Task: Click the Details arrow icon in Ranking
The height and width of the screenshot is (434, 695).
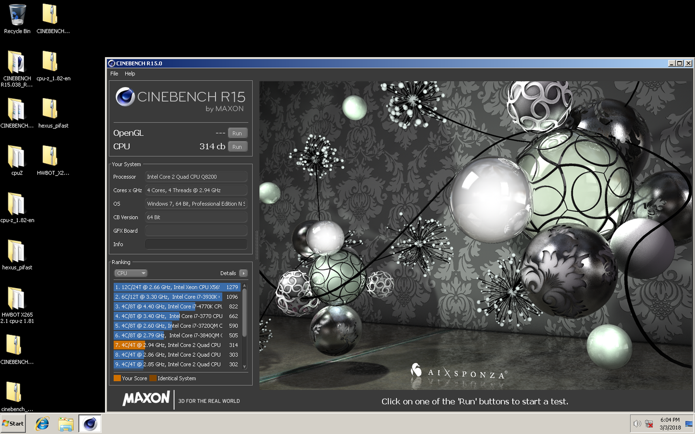Action: (x=243, y=273)
